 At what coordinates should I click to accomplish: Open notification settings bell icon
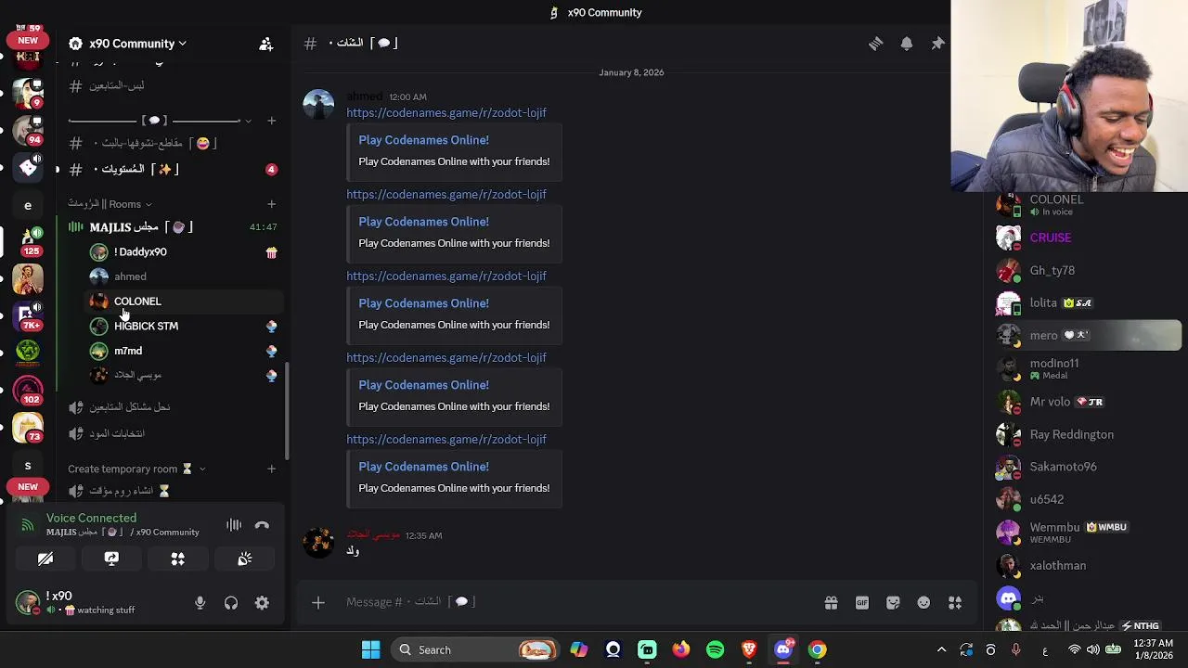[907, 44]
